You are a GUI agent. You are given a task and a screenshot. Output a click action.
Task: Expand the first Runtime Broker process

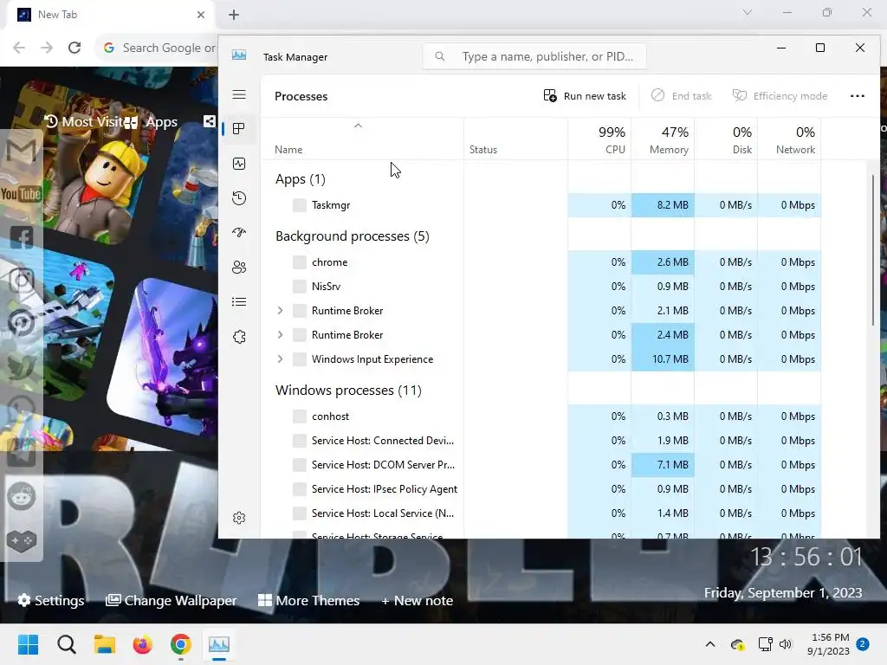280,311
